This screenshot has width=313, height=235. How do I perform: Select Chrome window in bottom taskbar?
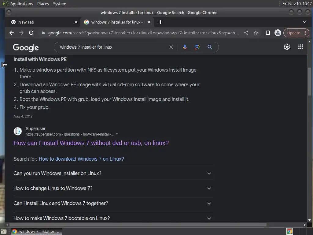[x=36, y=231]
